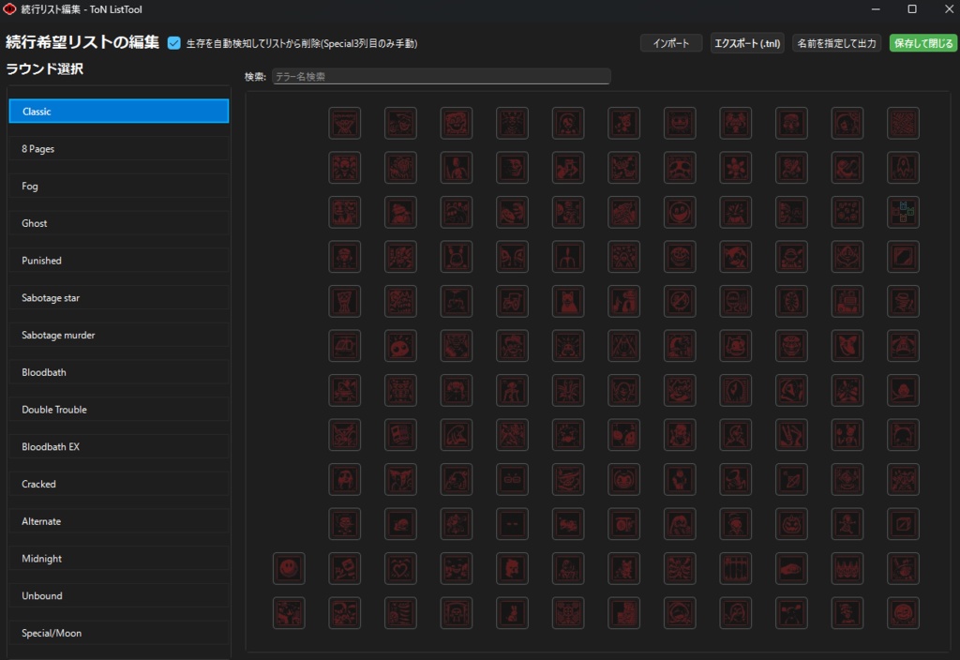
Task: Select the only multicolored terror icon
Action: pos(903,212)
